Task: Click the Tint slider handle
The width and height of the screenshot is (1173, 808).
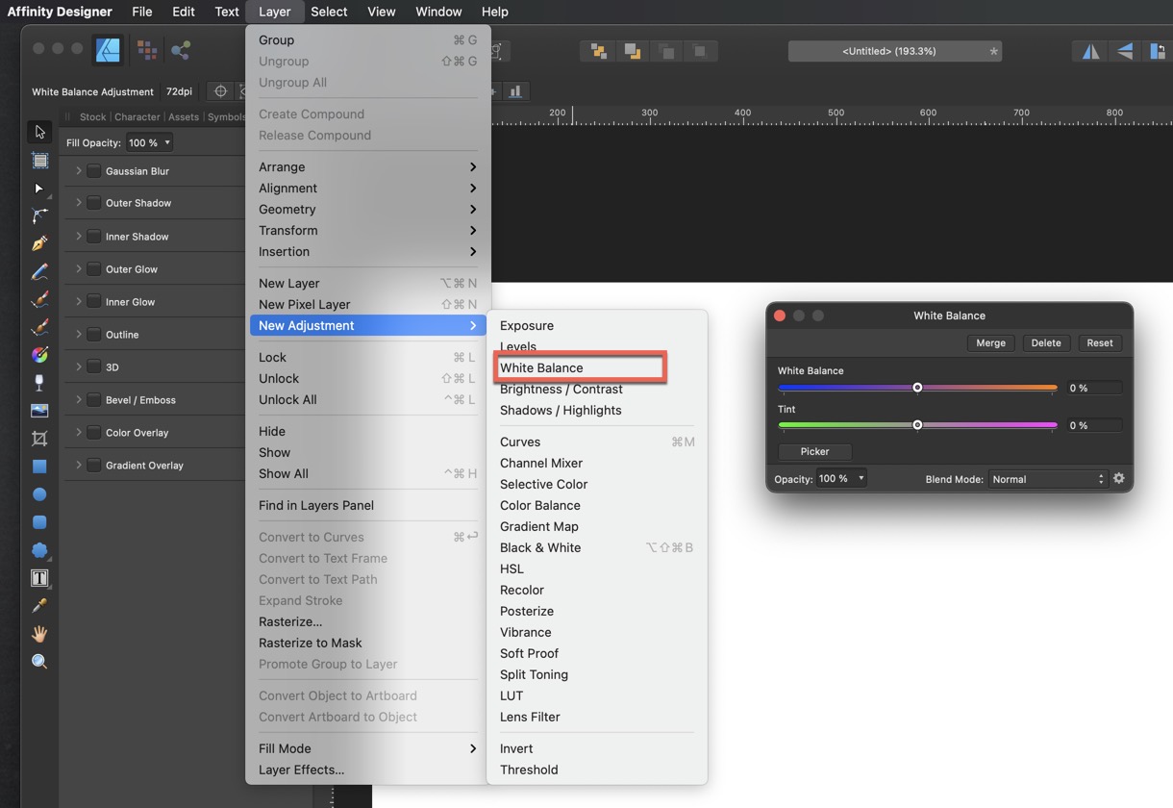Action: (917, 425)
